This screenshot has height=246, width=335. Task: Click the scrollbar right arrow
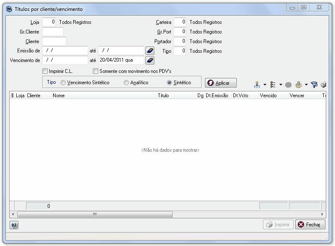pos(322,214)
